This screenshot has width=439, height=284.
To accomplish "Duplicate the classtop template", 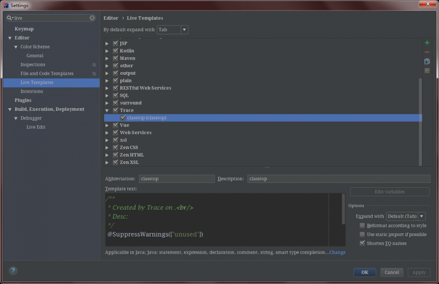I will pos(427,61).
